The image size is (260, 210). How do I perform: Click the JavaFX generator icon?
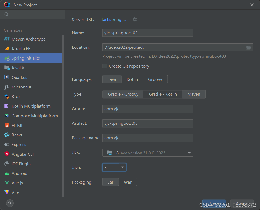point(7,68)
